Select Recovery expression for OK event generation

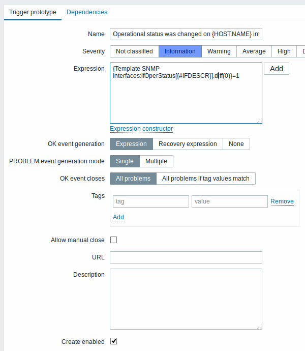[x=188, y=144]
